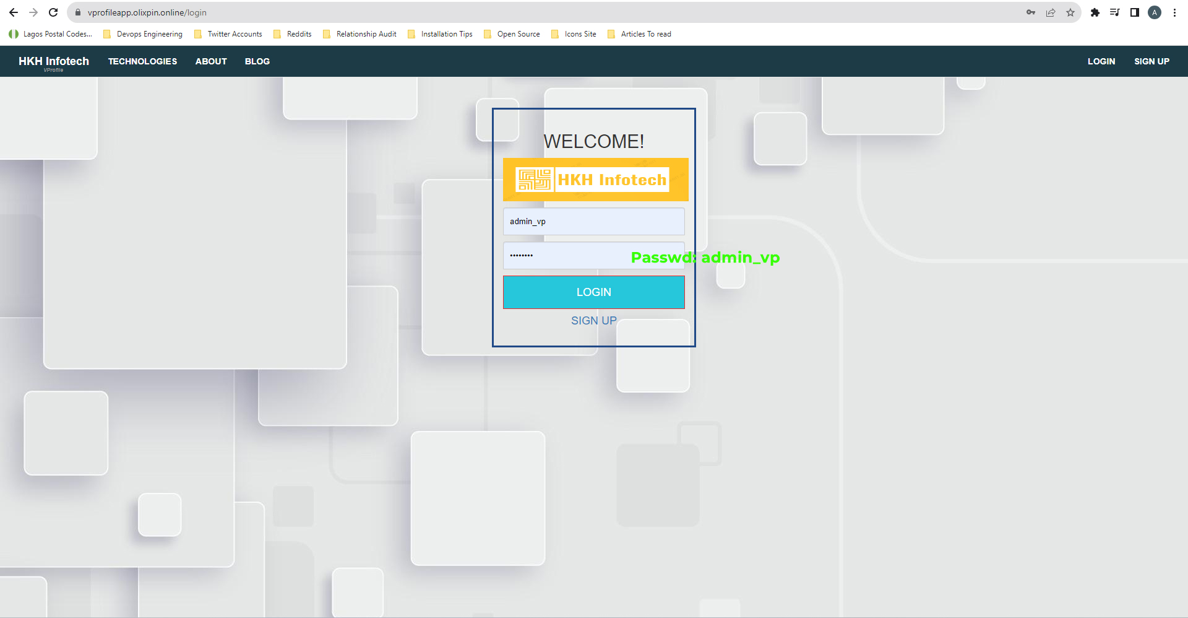The height and width of the screenshot is (618, 1188).
Task: Toggle the browser side panel icon
Action: (x=1135, y=12)
